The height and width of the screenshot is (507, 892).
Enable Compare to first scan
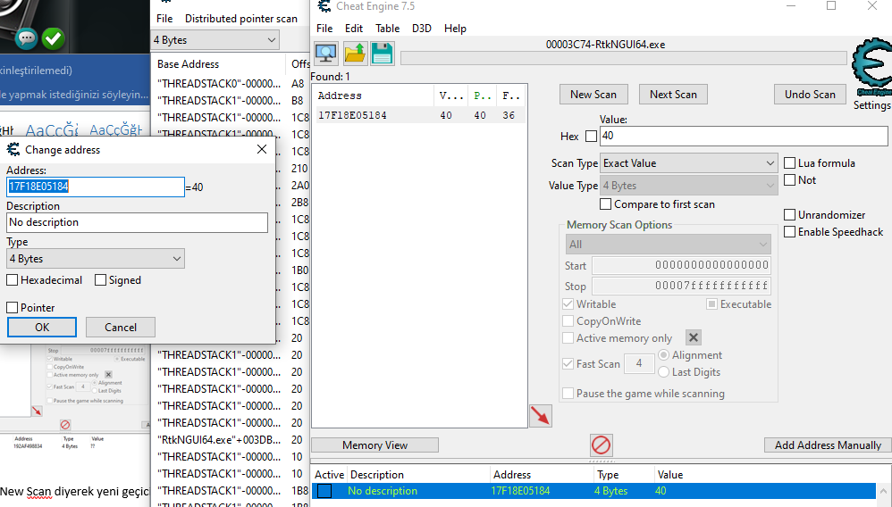pos(606,204)
